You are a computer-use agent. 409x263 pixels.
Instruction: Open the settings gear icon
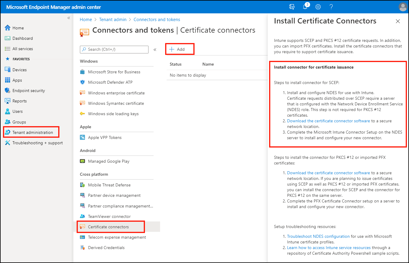(318, 7)
